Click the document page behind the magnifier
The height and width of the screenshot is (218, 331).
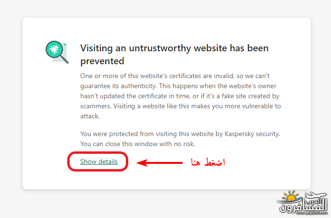coord(63,53)
